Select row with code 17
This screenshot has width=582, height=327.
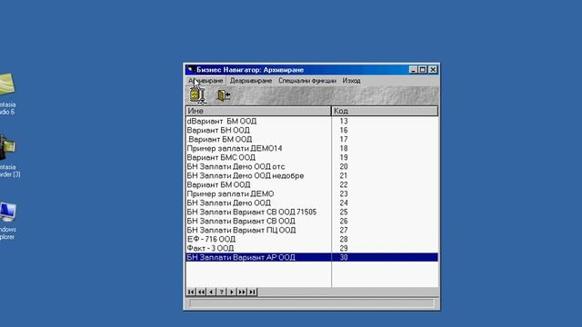click(312, 139)
